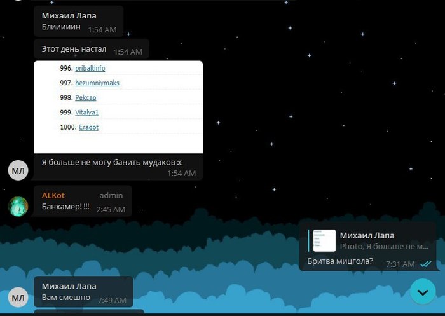Click the ALKot sender name
Image resolution: width=445 pixels, height=316 pixels.
[x=53, y=195]
